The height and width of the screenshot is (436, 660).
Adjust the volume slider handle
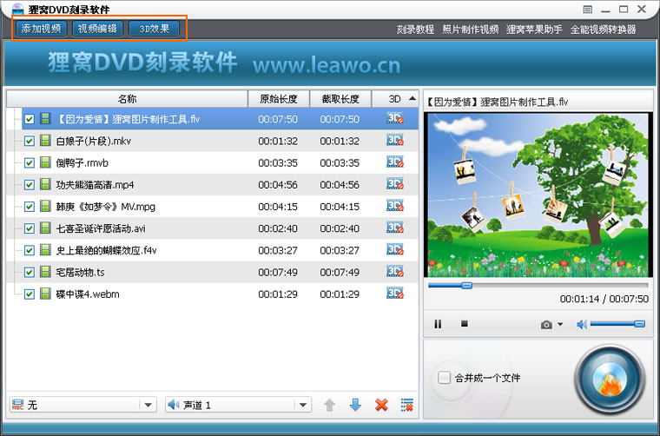(x=639, y=324)
